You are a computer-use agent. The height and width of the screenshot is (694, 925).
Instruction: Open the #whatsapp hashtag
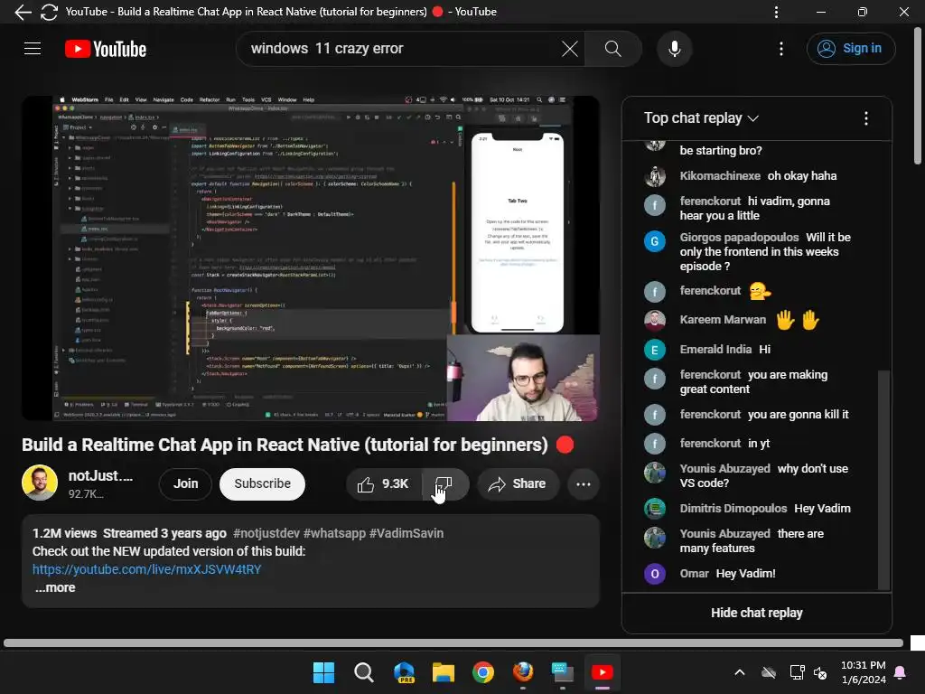coord(334,533)
